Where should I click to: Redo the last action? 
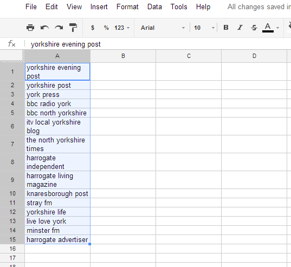tap(59, 28)
